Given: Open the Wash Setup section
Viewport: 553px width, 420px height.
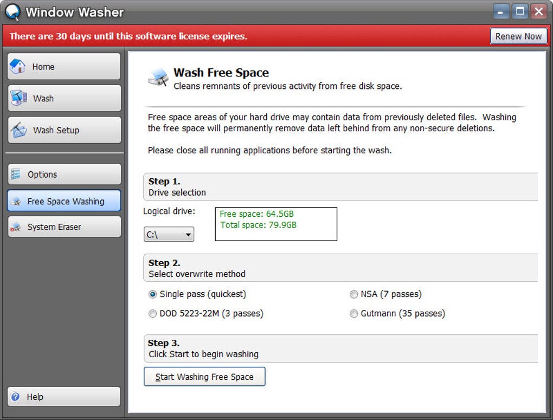Looking at the screenshot, I should (64, 130).
